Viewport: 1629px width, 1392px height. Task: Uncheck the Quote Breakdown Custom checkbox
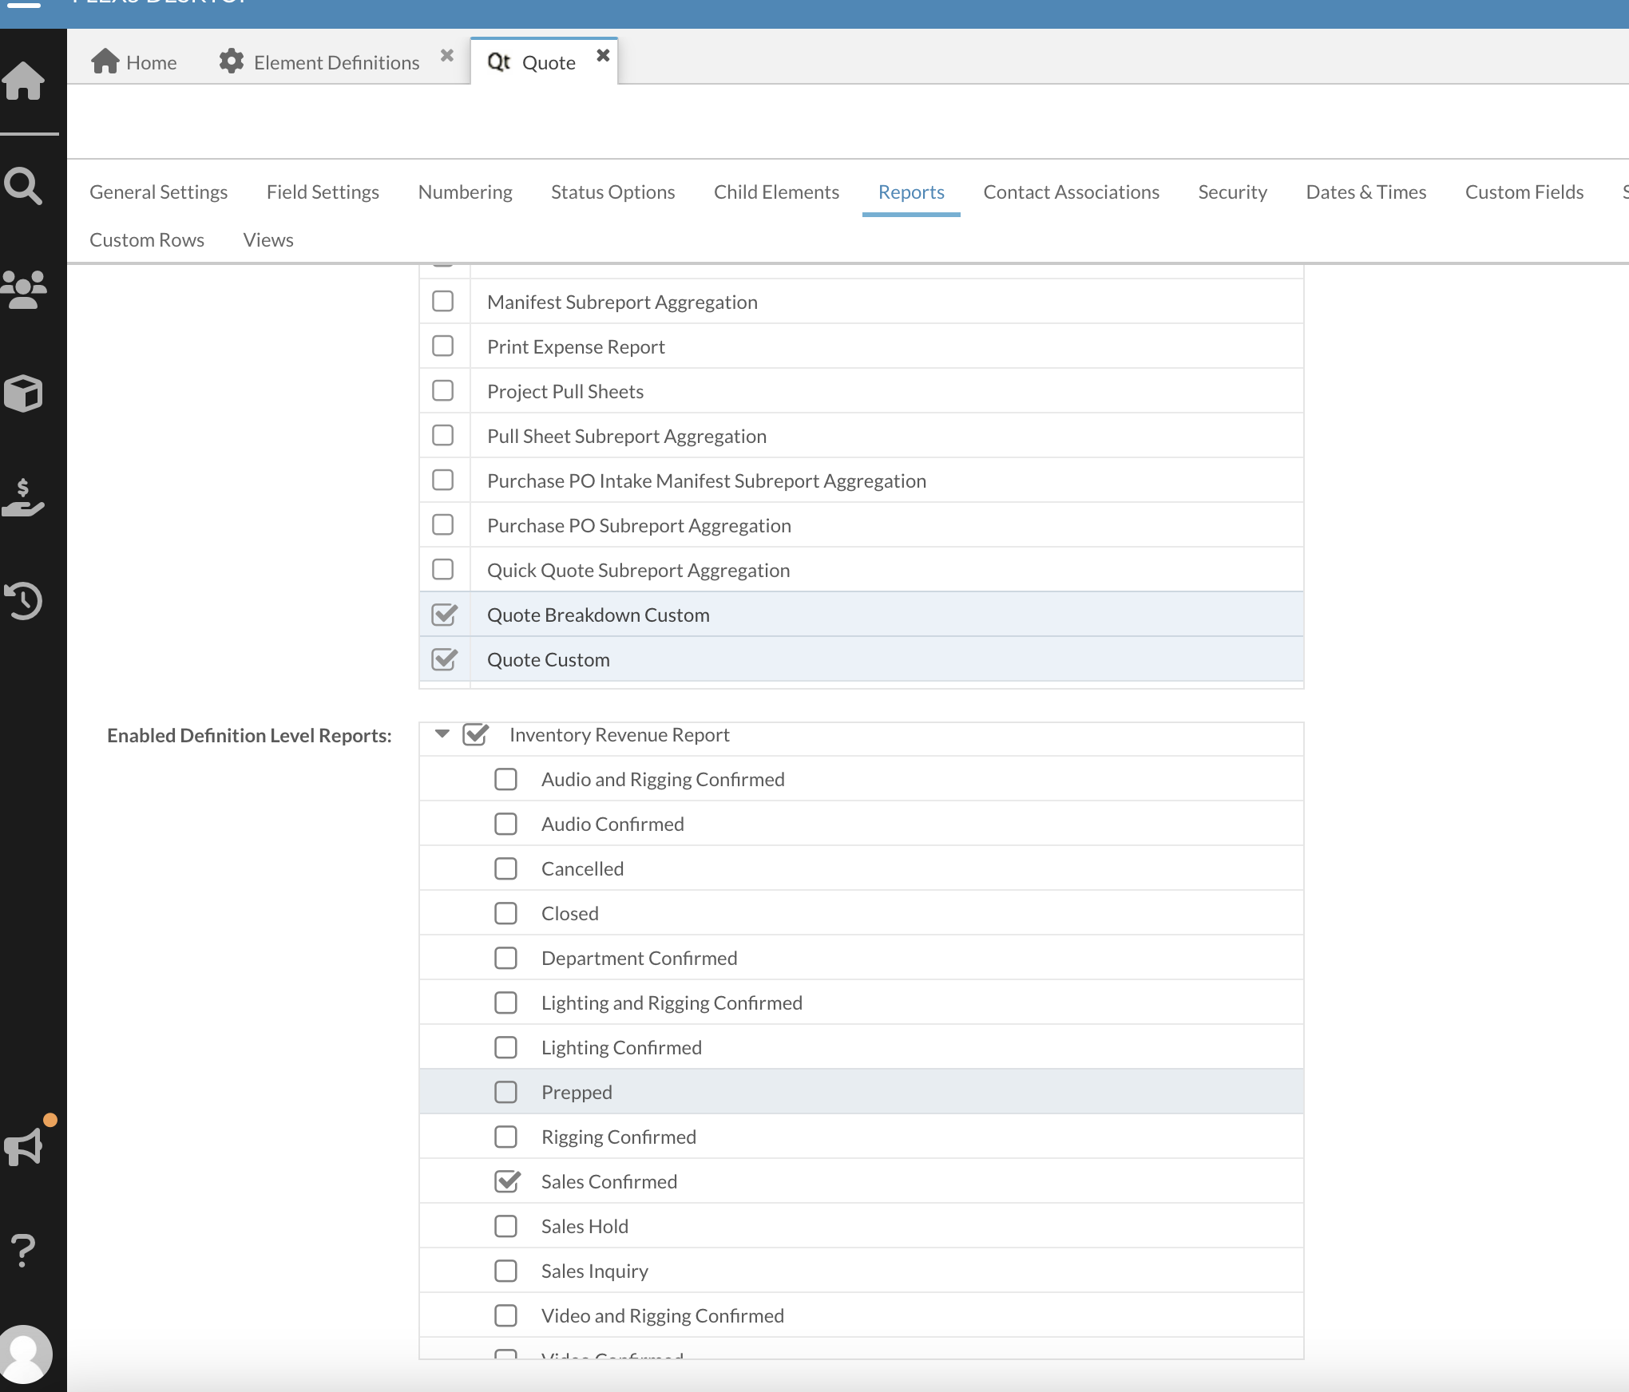click(x=443, y=615)
